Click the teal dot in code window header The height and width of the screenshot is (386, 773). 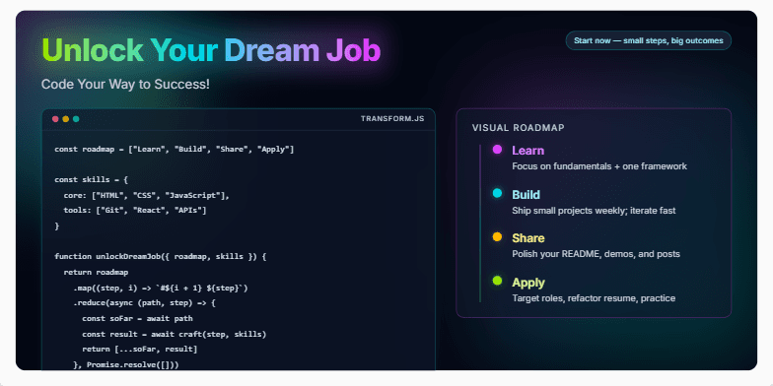click(x=76, y=119)
